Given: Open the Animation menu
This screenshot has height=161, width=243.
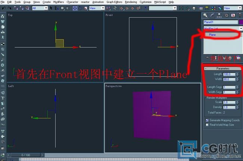Looking at the screenshot, I should click(x=98, y=2).
